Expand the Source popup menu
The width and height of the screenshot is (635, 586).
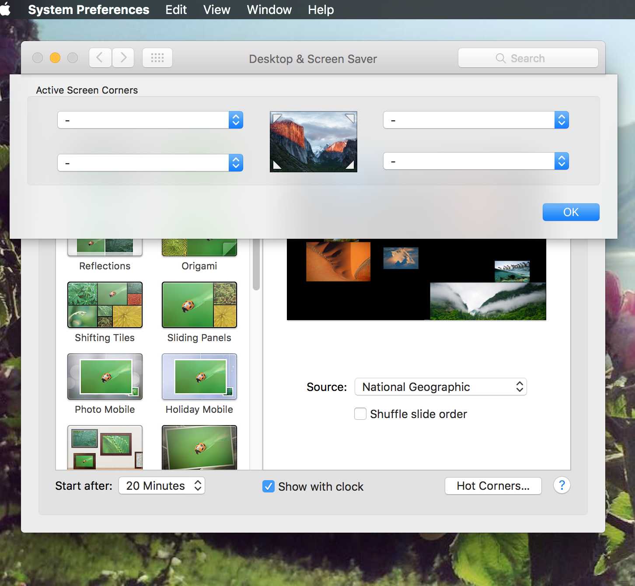tap(440, 387)
